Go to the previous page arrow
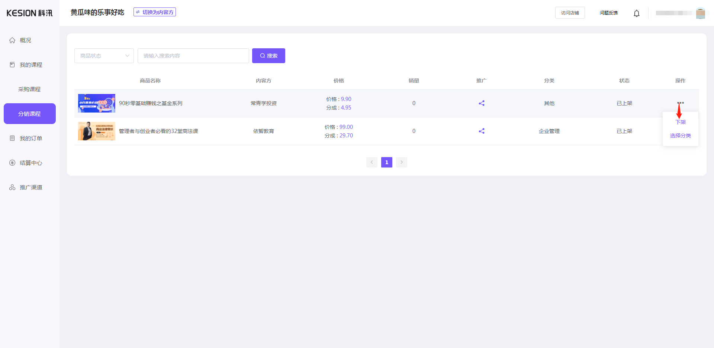 point(372,162)
